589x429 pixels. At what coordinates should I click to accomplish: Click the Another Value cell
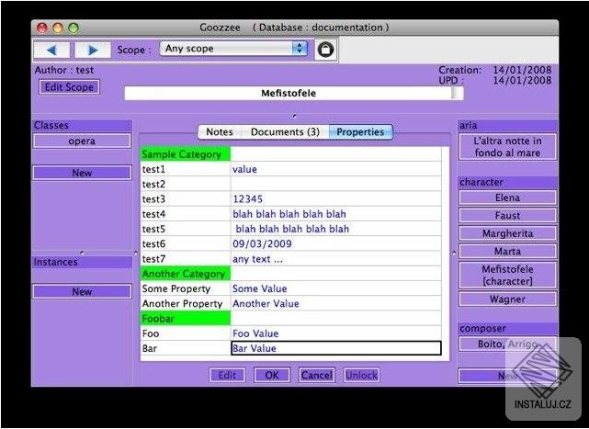click(336, 303)
